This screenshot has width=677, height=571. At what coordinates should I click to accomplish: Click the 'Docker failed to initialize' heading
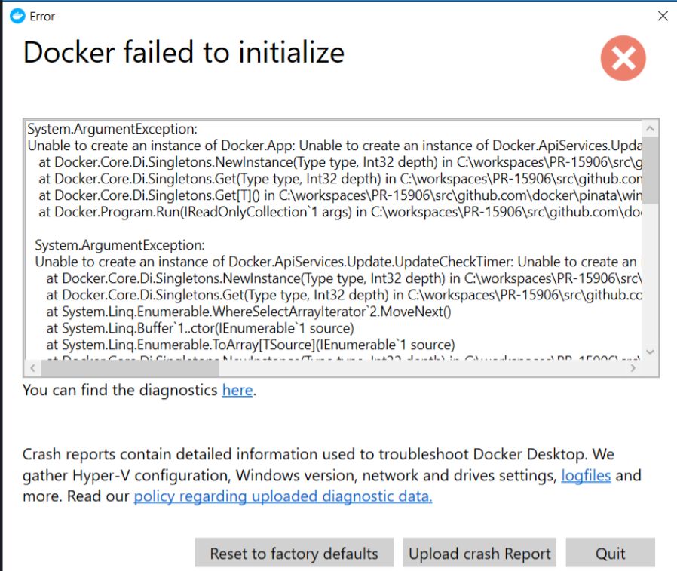184,52
